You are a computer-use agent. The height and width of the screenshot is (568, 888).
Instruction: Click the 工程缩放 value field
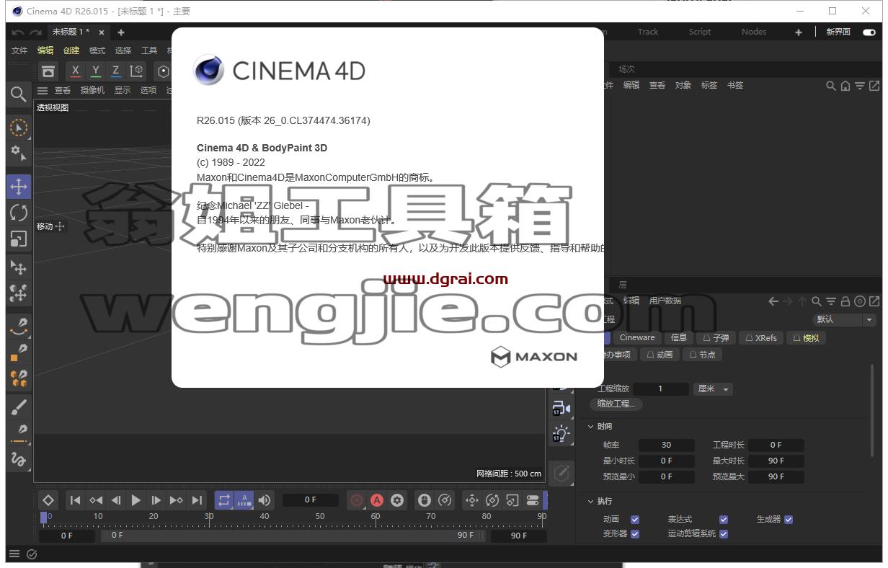pos(660,389)
